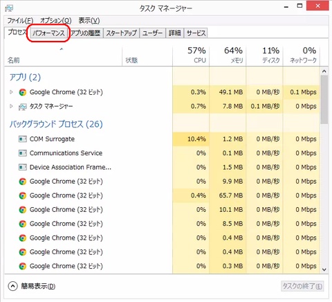Click Chrome icon in the 8.5 MB row
The image size is (332, 302).
(23, 224)
